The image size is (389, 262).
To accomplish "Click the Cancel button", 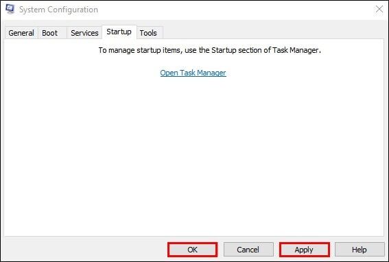I will (x=248, y=250).
